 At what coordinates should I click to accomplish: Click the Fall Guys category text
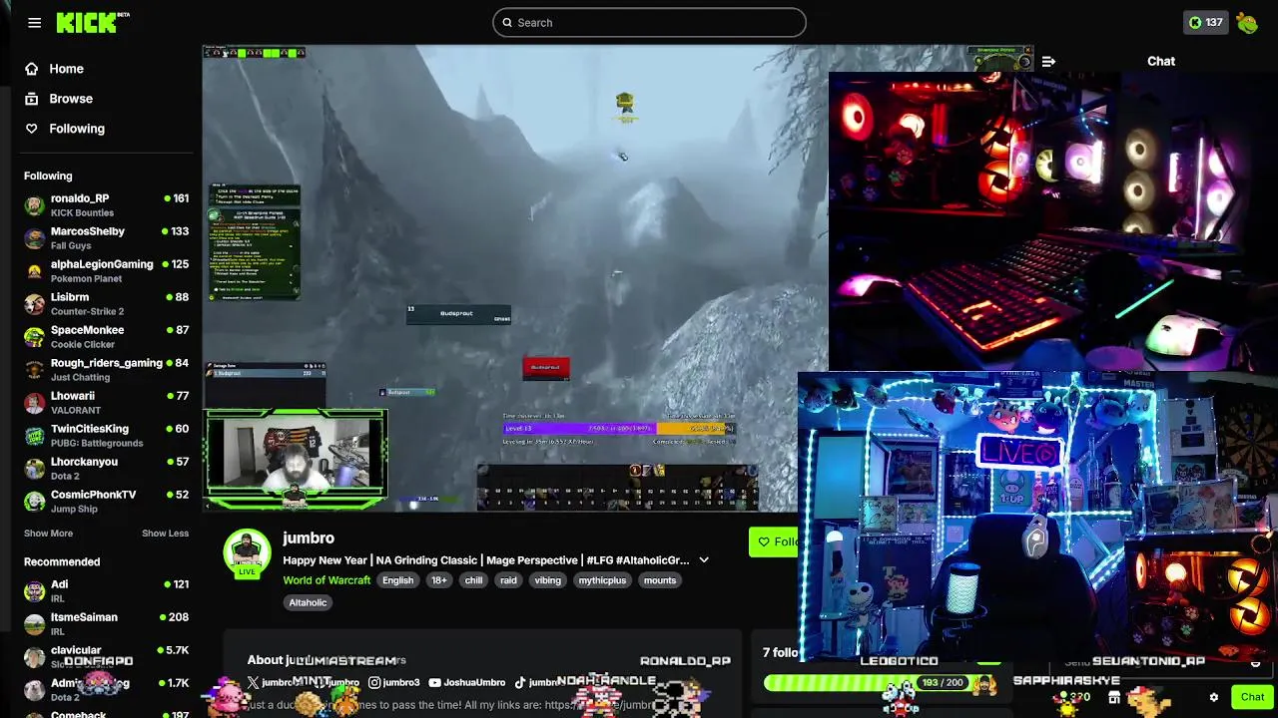point(71,246)
